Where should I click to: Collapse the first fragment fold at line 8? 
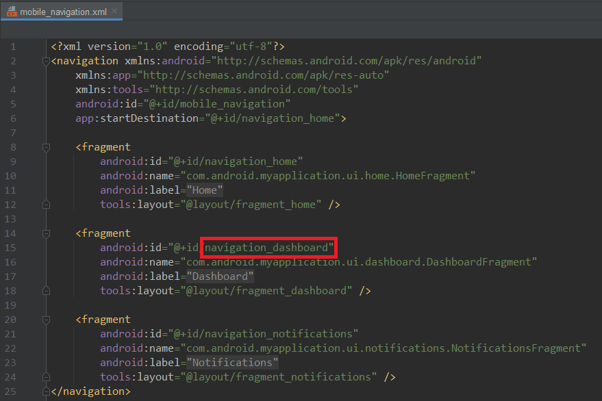click(46, 147)
